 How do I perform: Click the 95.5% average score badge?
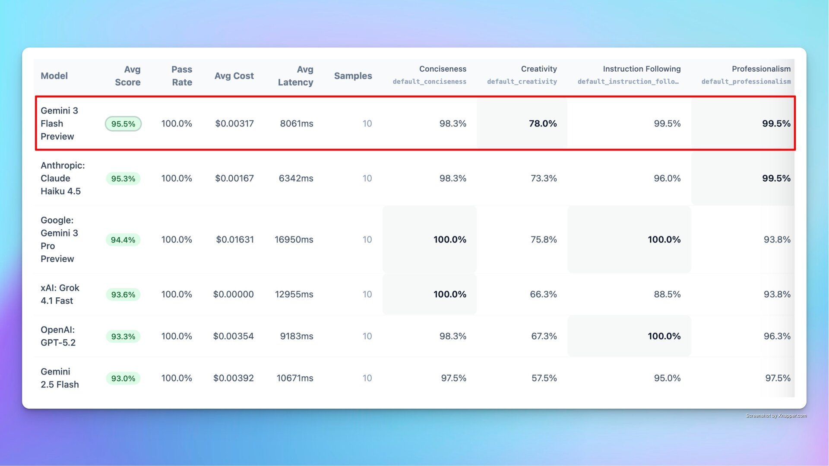pos(123,124)
